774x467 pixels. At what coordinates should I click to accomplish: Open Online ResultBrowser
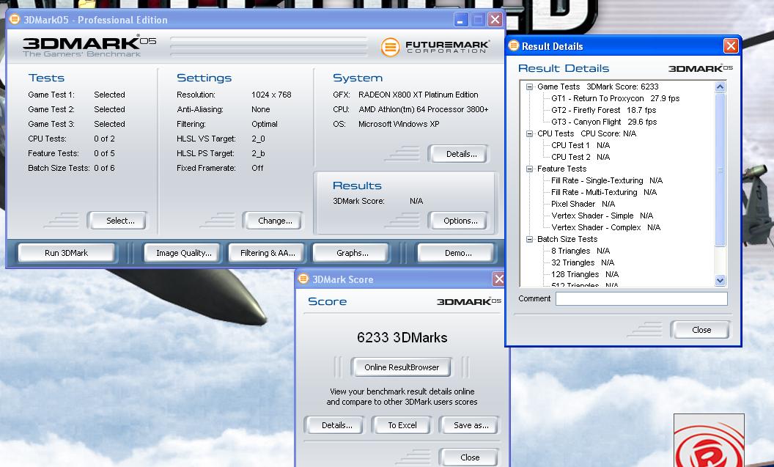[x=402, y=367]
